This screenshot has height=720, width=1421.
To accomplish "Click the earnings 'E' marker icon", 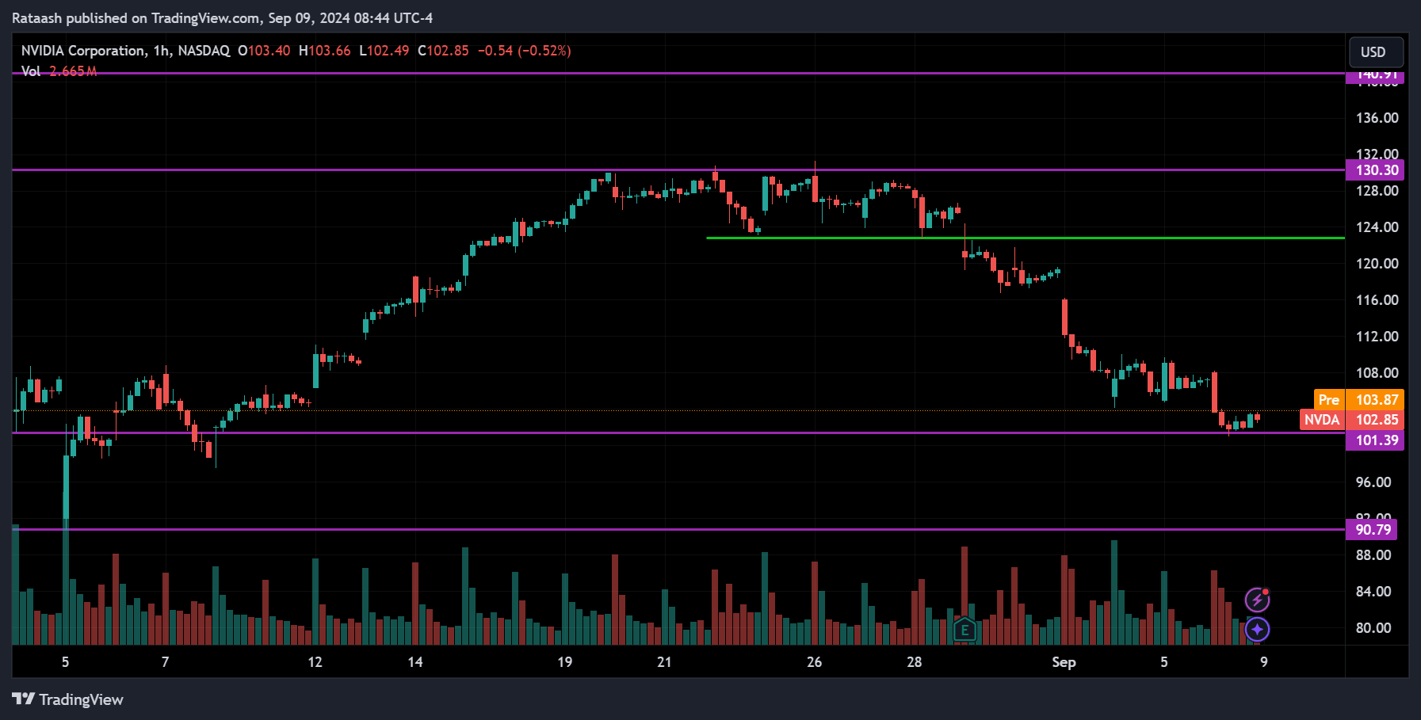I will 964,630.
